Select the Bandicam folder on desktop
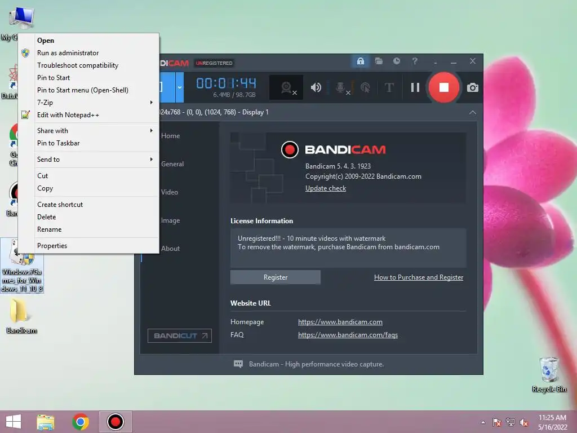The image size is (577, 433). [x=21, y=316]
